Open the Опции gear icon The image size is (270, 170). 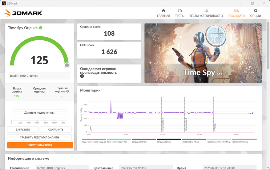click(x=256, y=11)
